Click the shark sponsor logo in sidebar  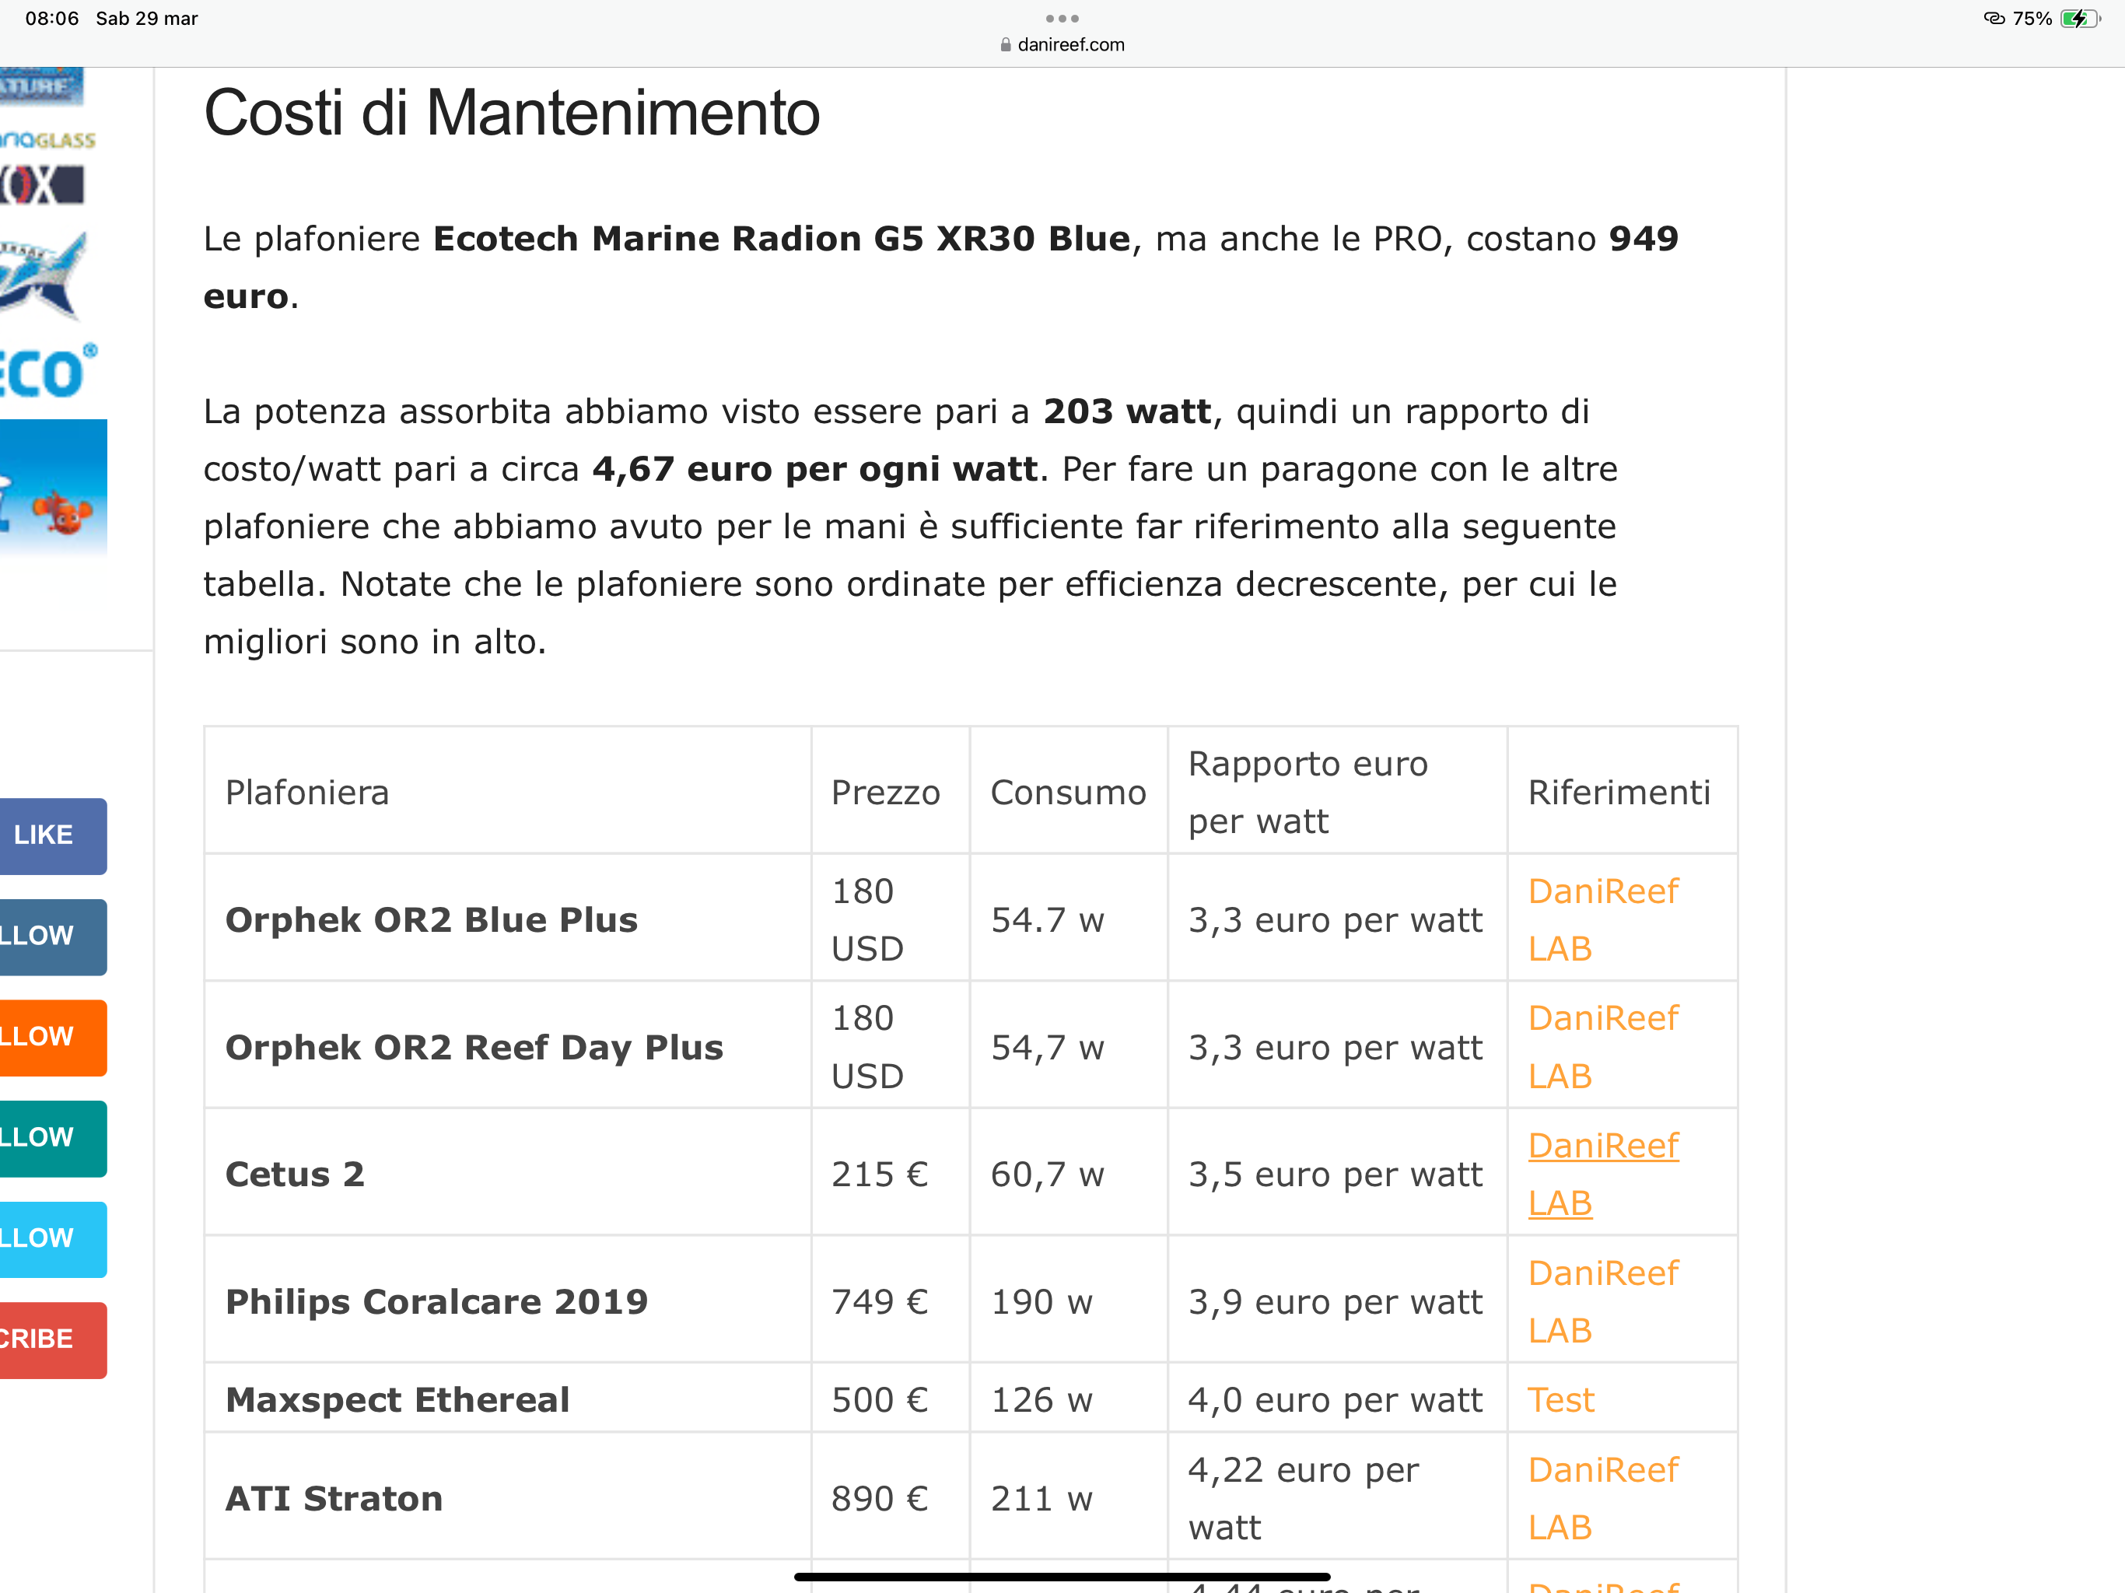pyautogui.click(x=44, y=275)
